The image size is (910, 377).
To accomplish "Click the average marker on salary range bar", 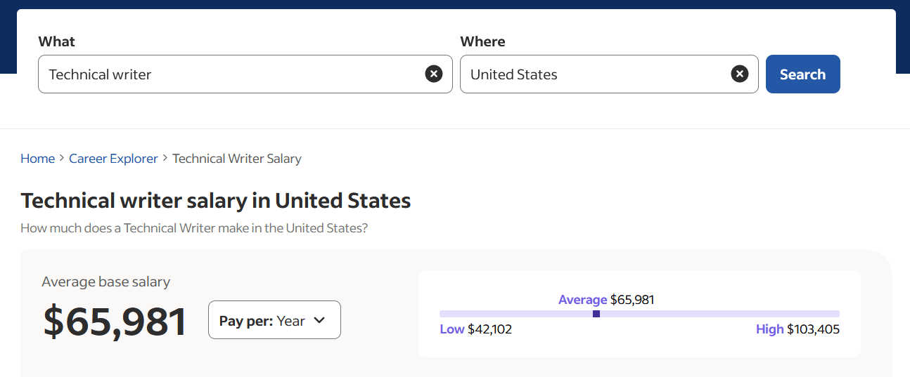I will click(596, 314).
